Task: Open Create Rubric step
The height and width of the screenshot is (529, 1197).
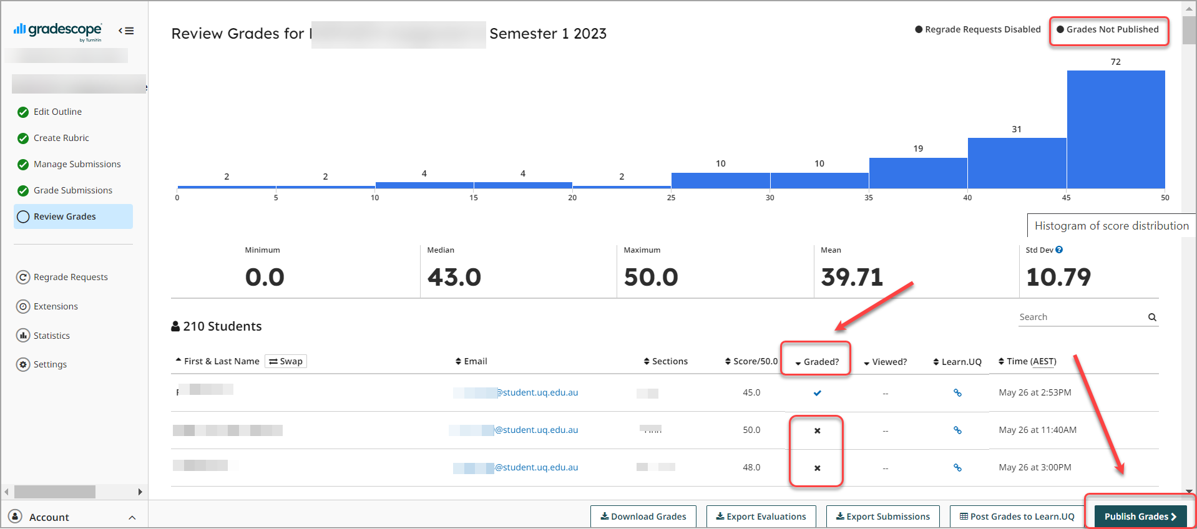Action: point(61,138)
